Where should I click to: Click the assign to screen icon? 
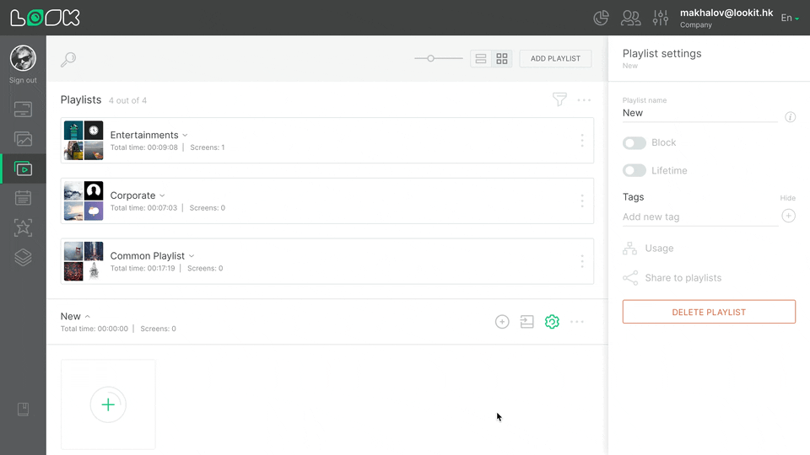[x=527, y=322]
